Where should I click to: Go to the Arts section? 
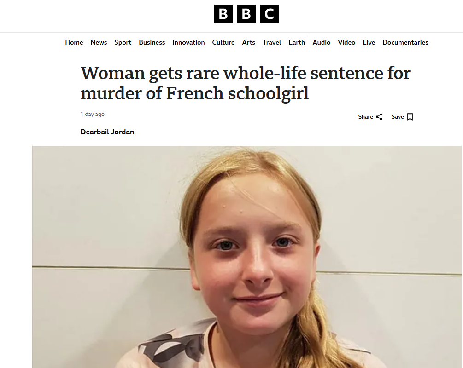[248, 42]
